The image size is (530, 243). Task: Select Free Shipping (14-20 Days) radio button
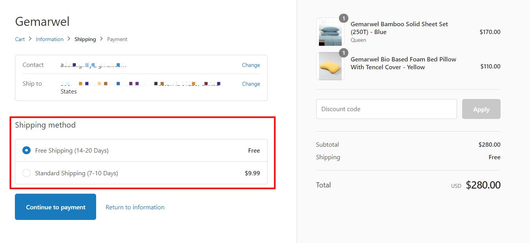pos(26,150)
